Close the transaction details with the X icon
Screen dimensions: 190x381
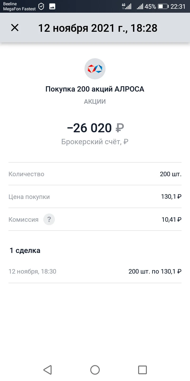tap(15, 28)
